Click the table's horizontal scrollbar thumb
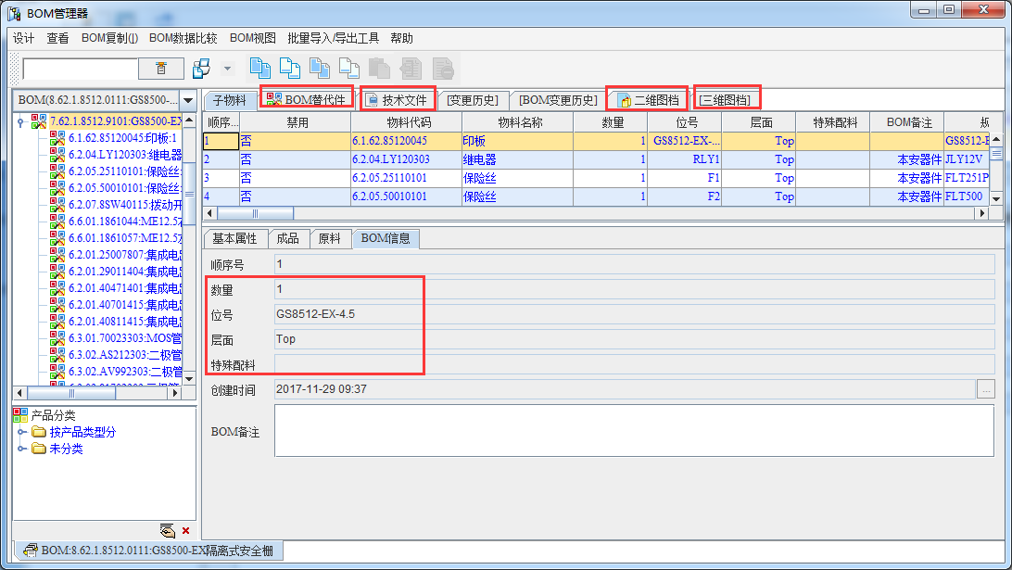The height and width of the screenshot is (570, 1012). pos(255,213)
